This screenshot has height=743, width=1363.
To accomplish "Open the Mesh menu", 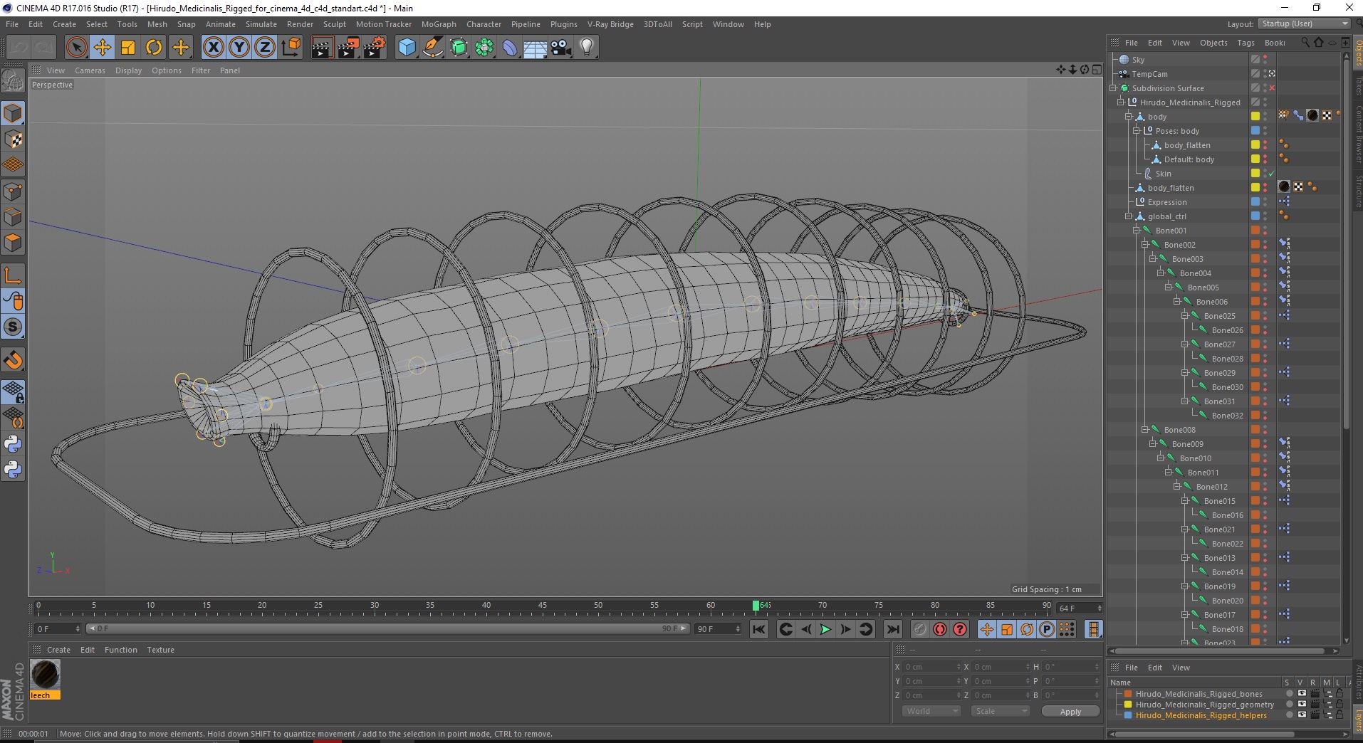I will 157,24.
